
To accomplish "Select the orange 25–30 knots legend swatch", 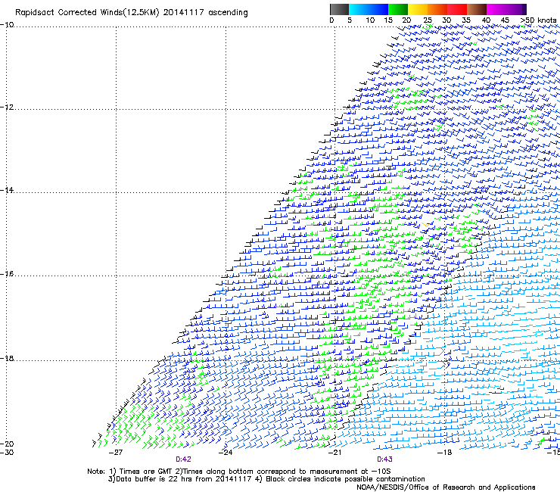I will pyautogui.click(x=437, y=9).
